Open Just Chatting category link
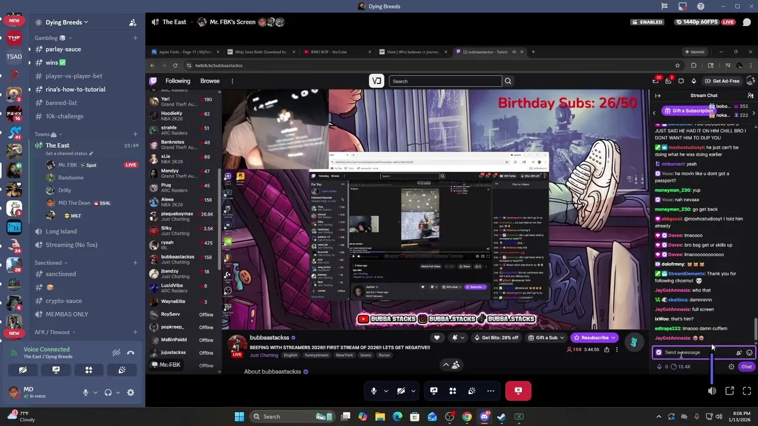Screen dimensions: 758x426 point(264,356)
